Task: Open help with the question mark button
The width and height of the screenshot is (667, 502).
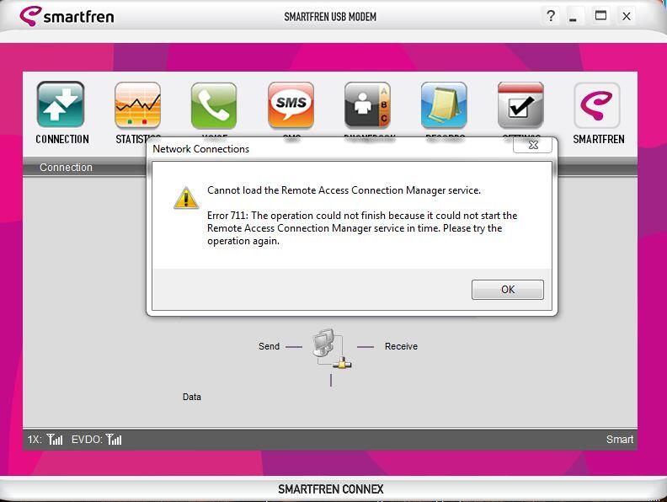Action: (551, 16)
